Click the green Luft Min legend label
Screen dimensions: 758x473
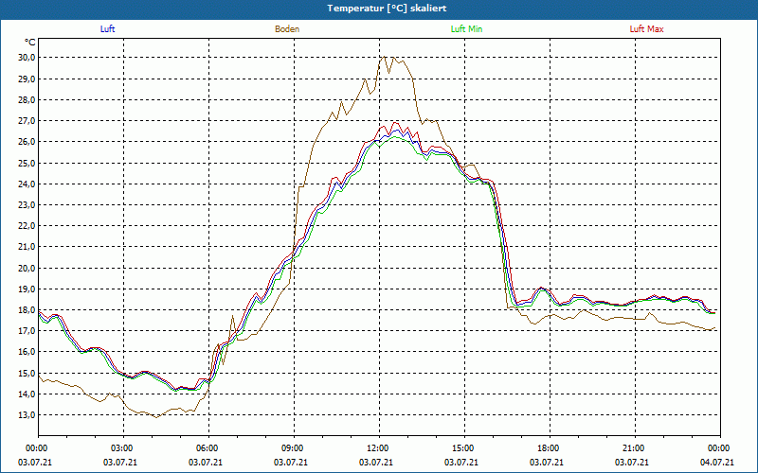(x=466, y=29)
